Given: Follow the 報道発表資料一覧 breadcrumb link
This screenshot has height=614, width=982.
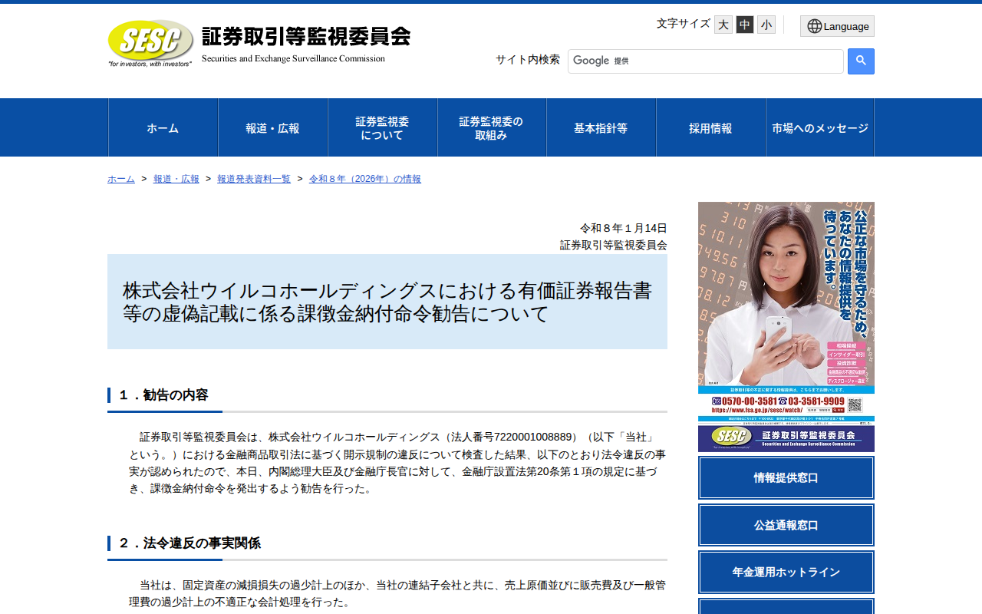Looking at the screenshot, I should [x=254, y=179].
